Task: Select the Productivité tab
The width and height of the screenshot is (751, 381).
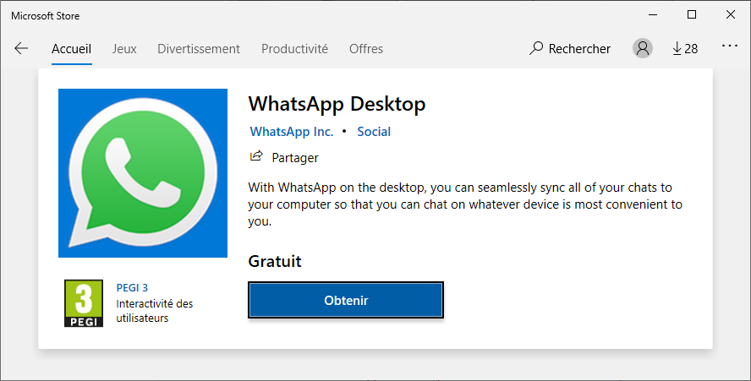Action: tap(294, 49)
